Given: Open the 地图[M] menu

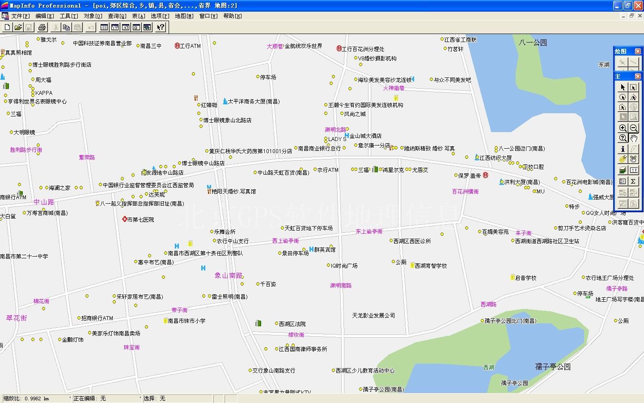Looking at the screenshot, I should click(184, 16).
